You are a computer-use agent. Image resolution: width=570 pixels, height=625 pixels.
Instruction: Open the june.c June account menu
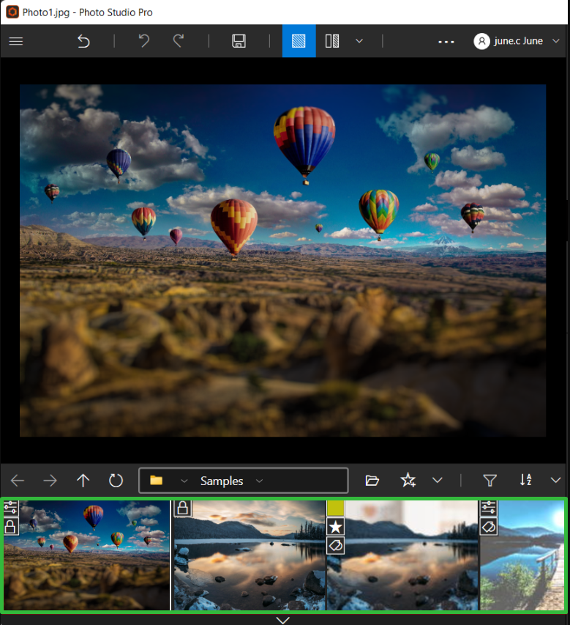coord(517,41)
